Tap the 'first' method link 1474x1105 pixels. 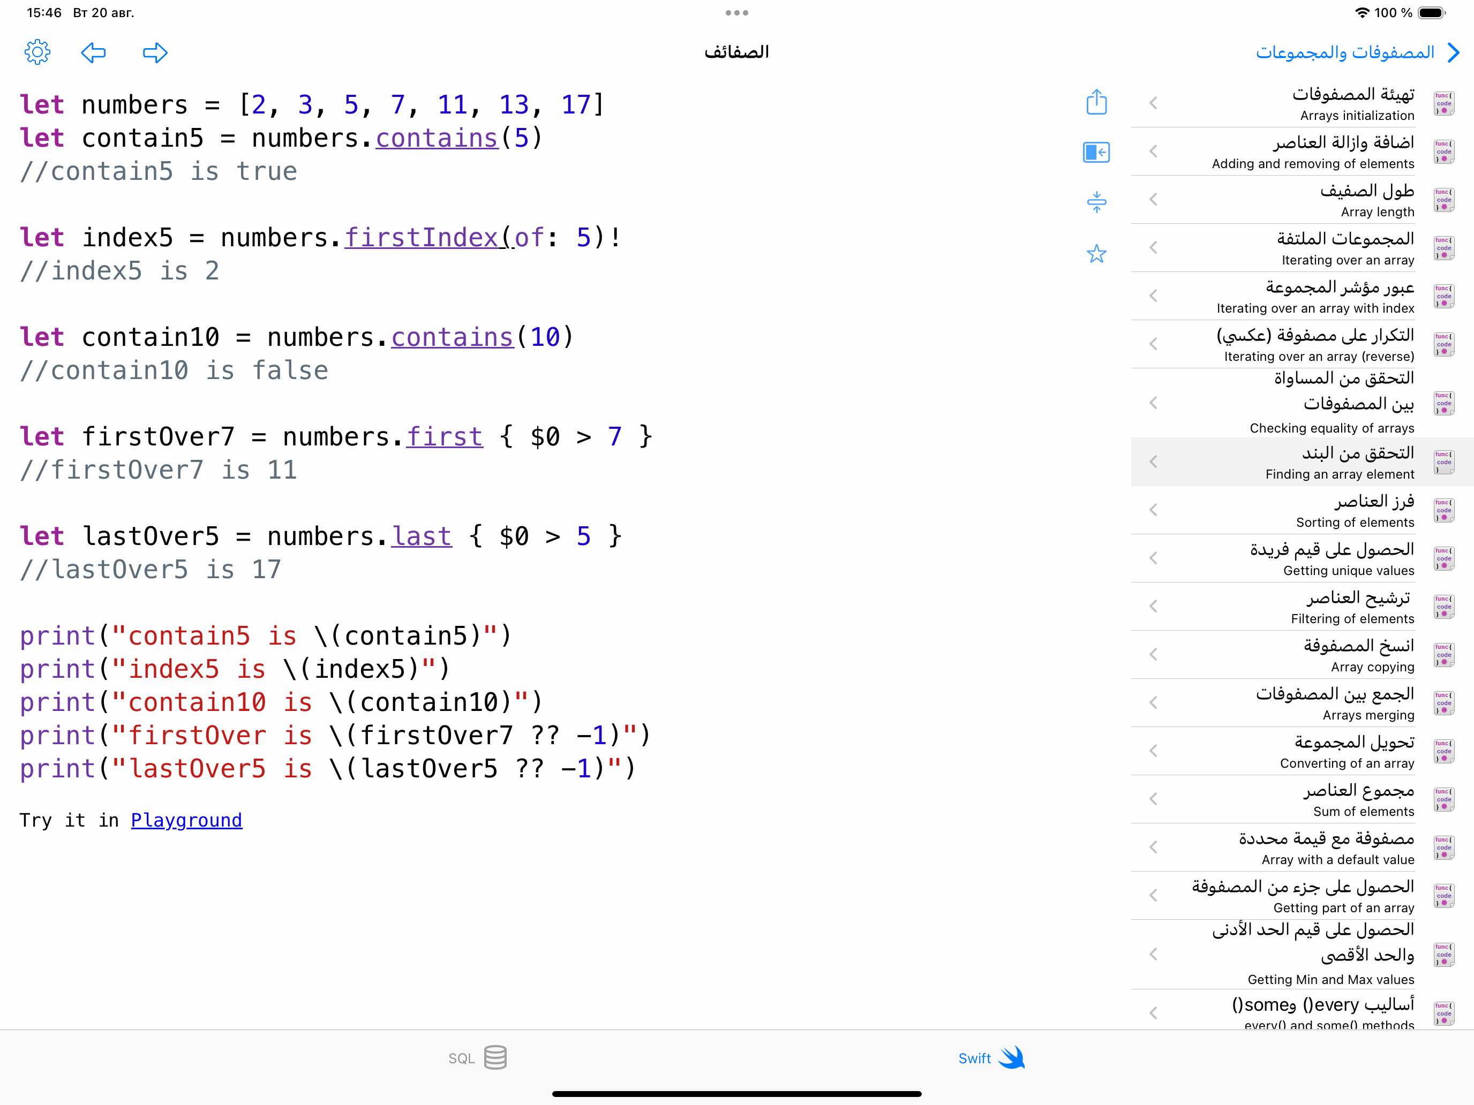pos(445,437)
